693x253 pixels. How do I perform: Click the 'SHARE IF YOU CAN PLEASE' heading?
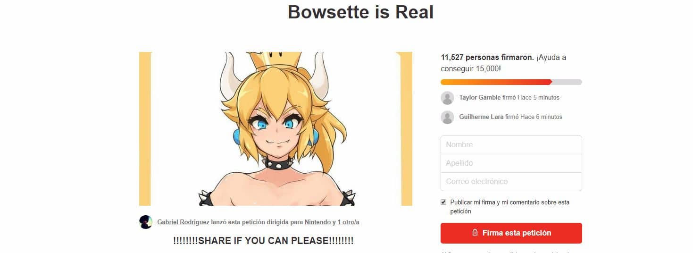263,241
